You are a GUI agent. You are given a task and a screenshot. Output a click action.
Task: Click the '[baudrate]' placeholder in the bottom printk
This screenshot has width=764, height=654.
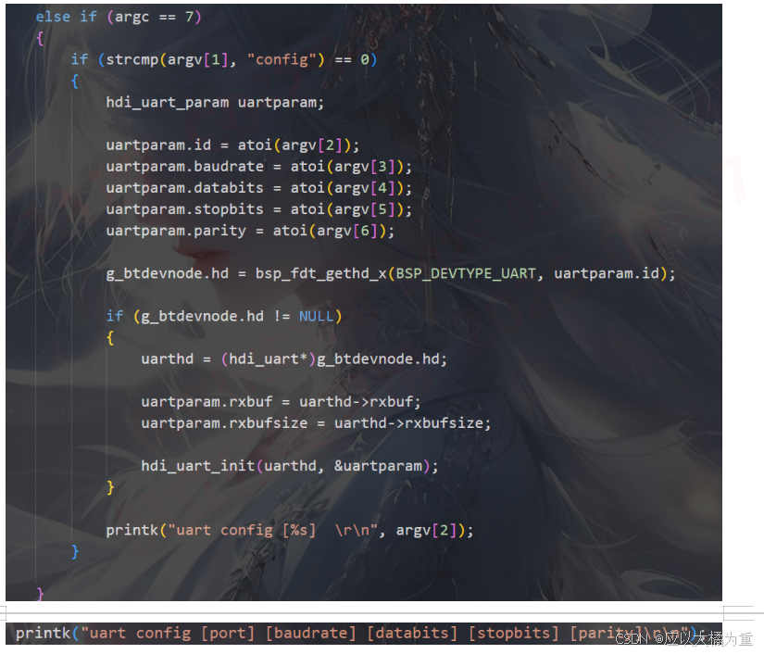311,633
